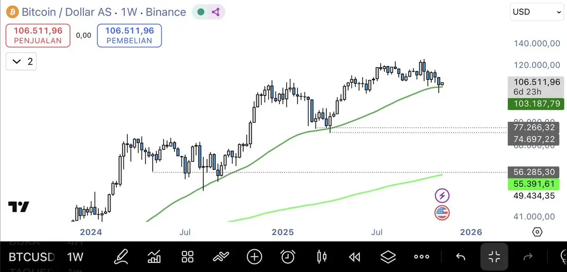Click the Bitcoin logo icon
Image resolution: width=567 pixels, height=272 pixels.
pos(12,12)
